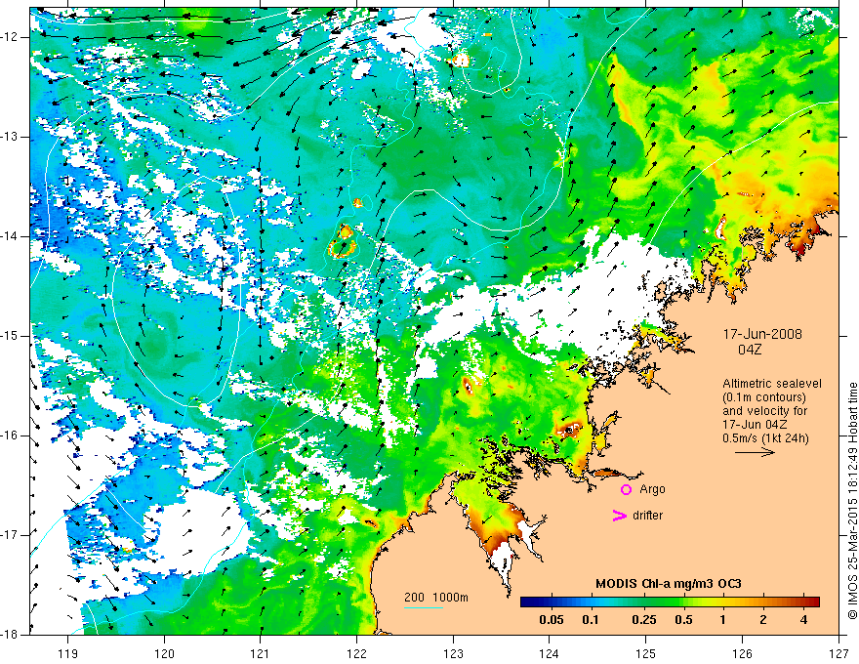Click the longitude axis label "123"
859x664 pixels.
(453, 653)
